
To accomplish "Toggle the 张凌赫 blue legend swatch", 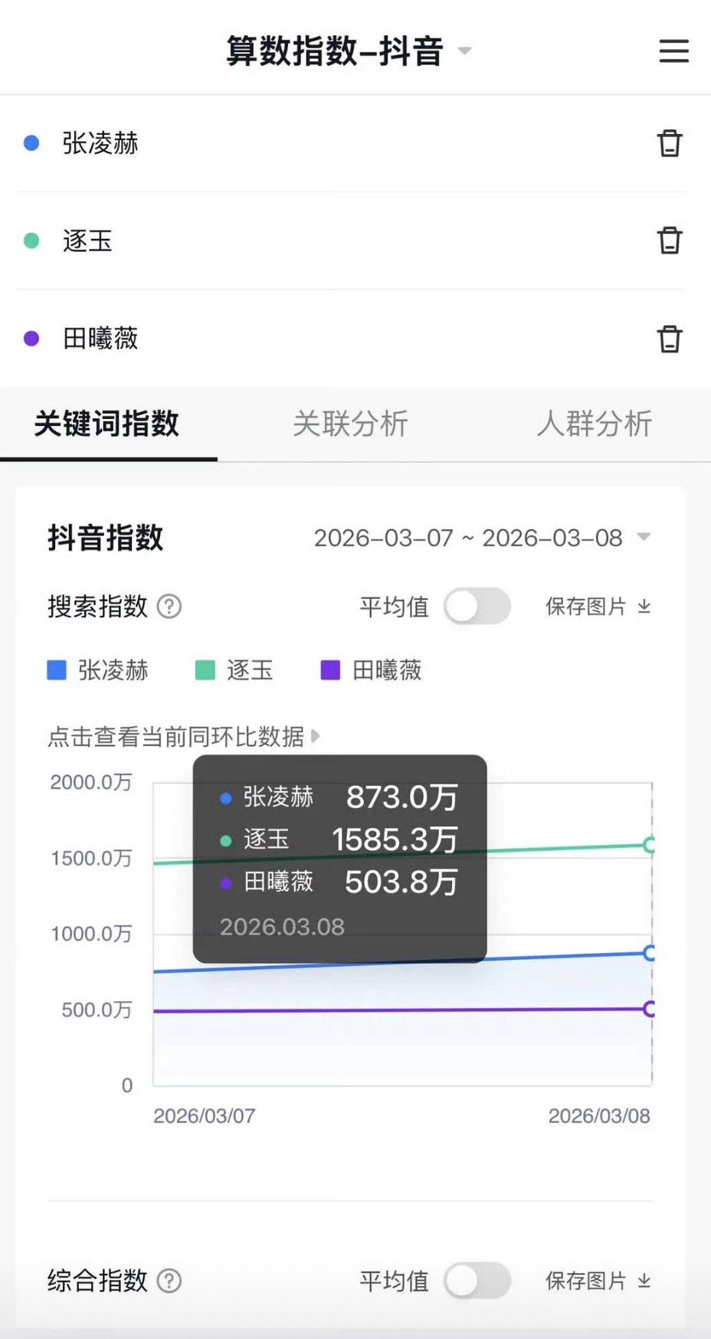I will point(57,670).
